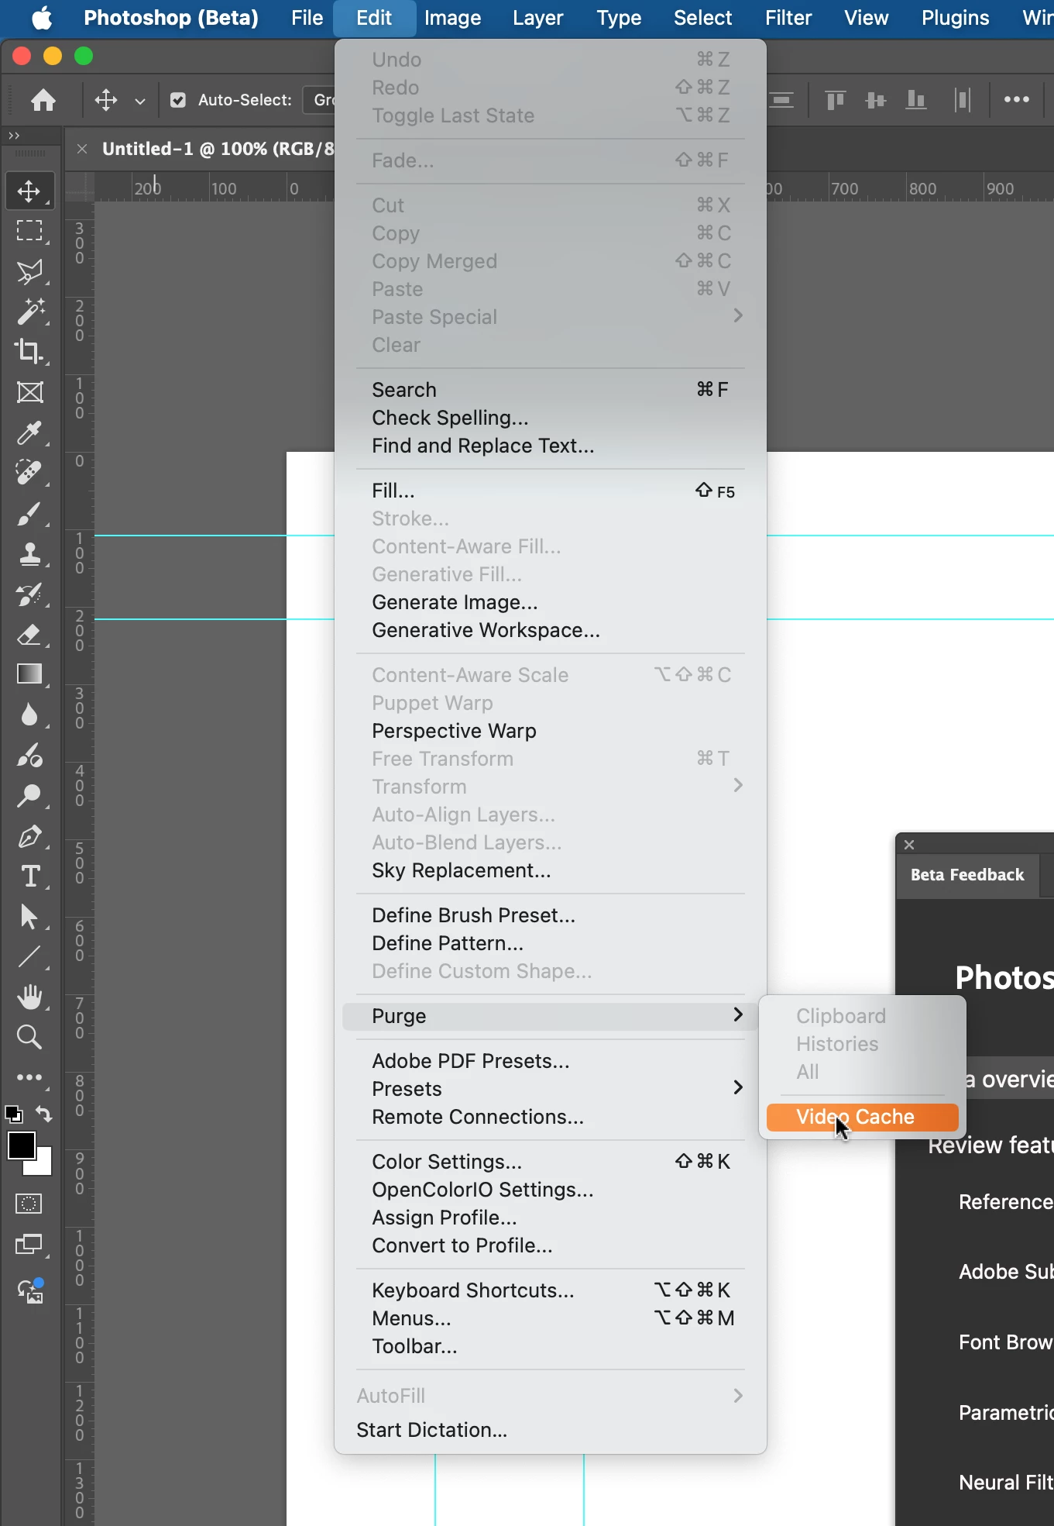Choose Video Cache in Purge submenu
Image resolution: width=1054 pixels, height=1526 pixels.
[862, 1117]
